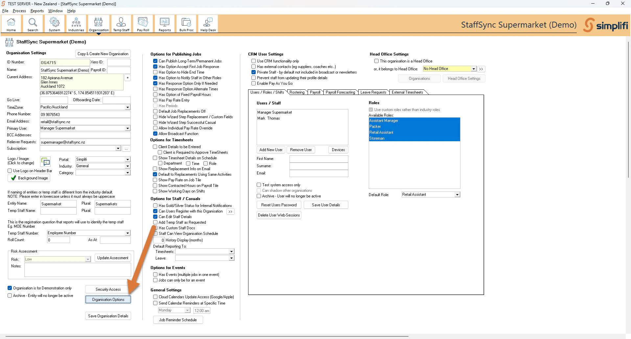
Task: Click the plus button beside Current Address
Action: 128,78
